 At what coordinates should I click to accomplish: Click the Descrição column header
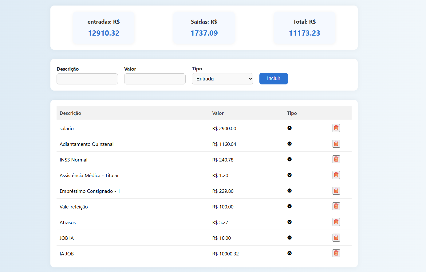pyautogui.click(x=70, y=113)
